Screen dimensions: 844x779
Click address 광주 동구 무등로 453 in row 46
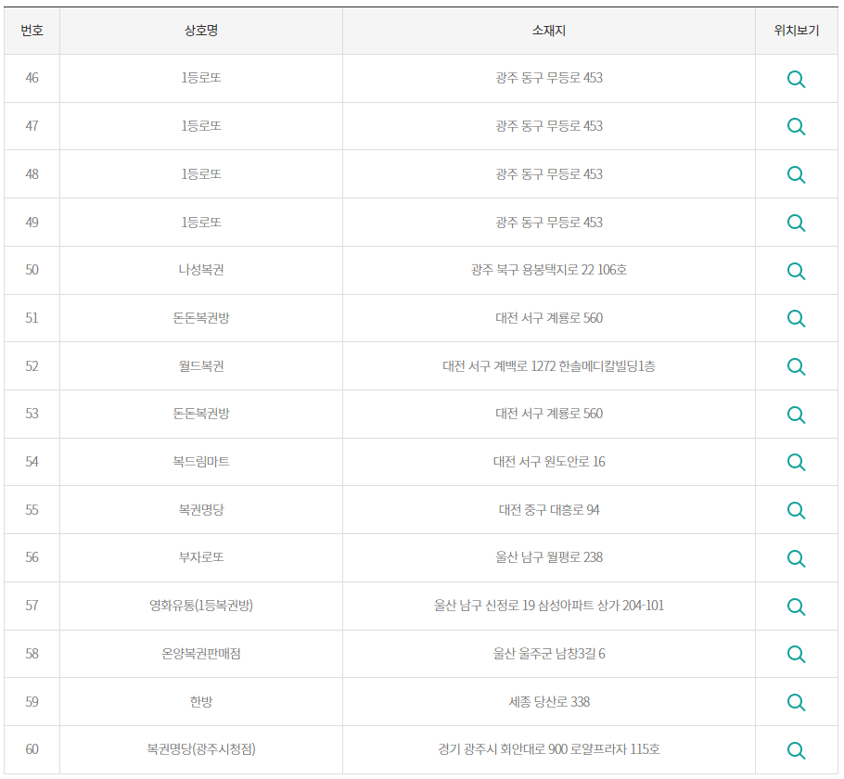(548, 78)
